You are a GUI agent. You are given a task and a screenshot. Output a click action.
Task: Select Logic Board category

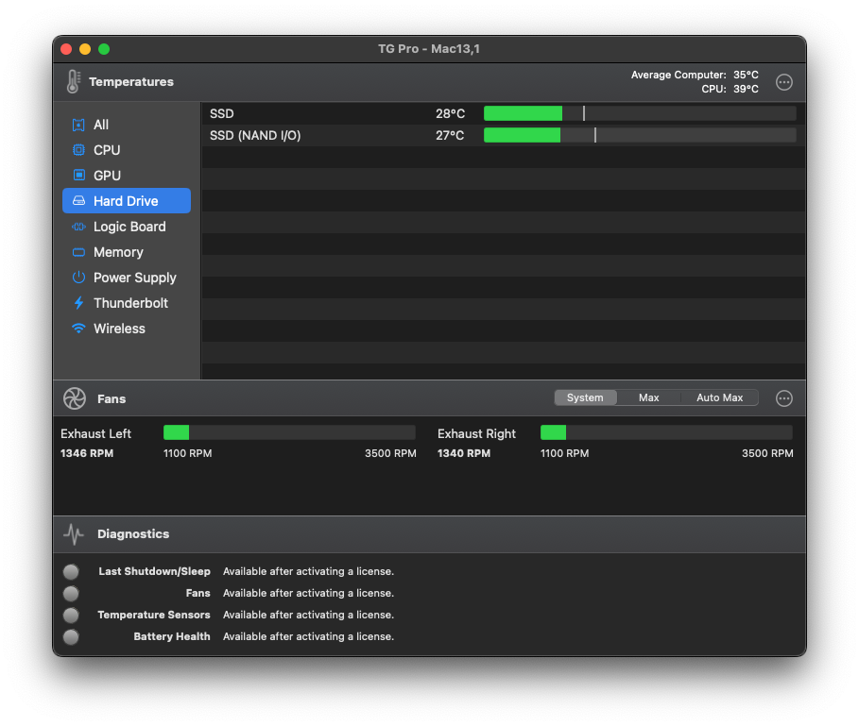click(127, 227)
